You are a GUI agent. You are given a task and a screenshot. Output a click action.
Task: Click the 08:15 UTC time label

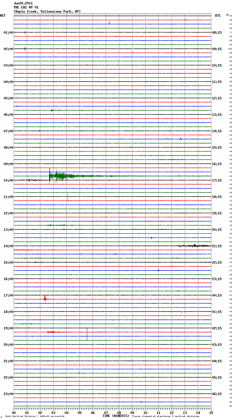coord(217,33)
